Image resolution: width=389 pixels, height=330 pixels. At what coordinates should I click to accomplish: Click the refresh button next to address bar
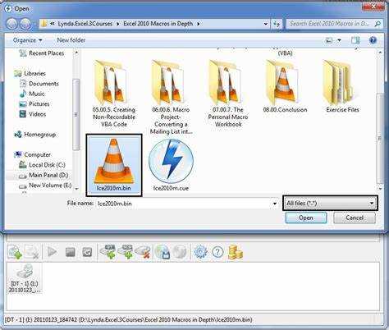click(277, 24)
